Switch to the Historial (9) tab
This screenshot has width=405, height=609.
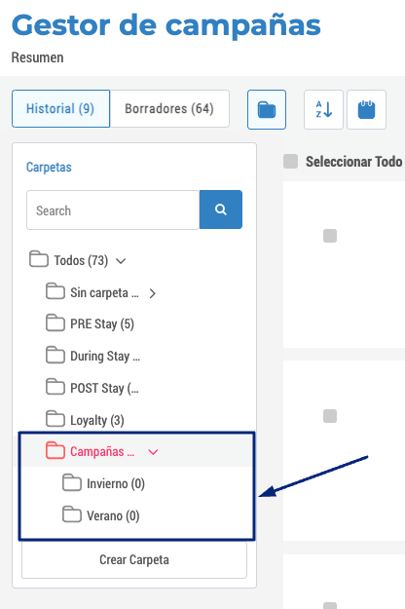click(x=61, y=109)
